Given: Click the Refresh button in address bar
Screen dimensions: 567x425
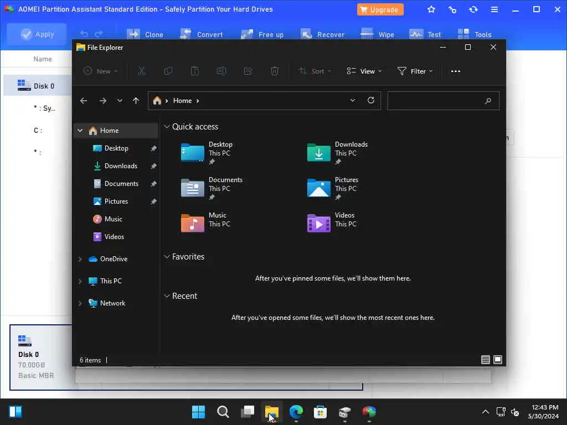Looking at the screenshot, I should coord(371,101).
